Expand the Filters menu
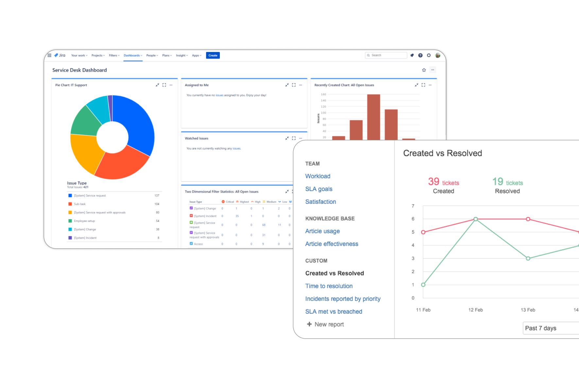Screen dimensions: 579x373 click(114, 56)
